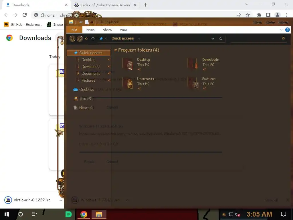Open the Documents frequent folder tile
The width and height of the screenshot is (293, 220).
pyautogui.click(x=138, y=83)
